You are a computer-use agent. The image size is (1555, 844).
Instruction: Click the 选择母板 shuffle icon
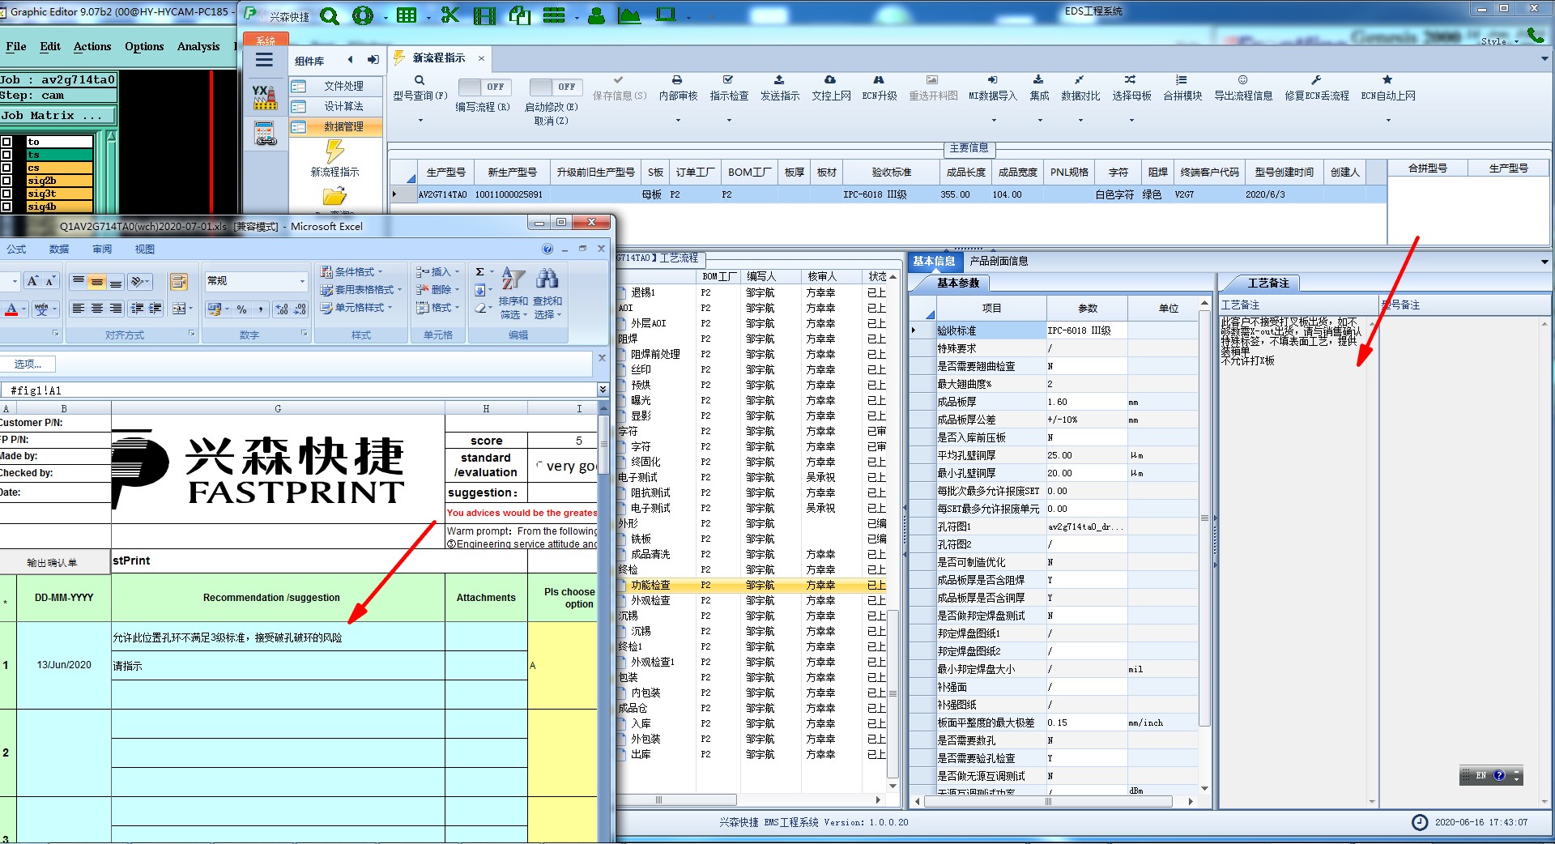point(1131,80)
